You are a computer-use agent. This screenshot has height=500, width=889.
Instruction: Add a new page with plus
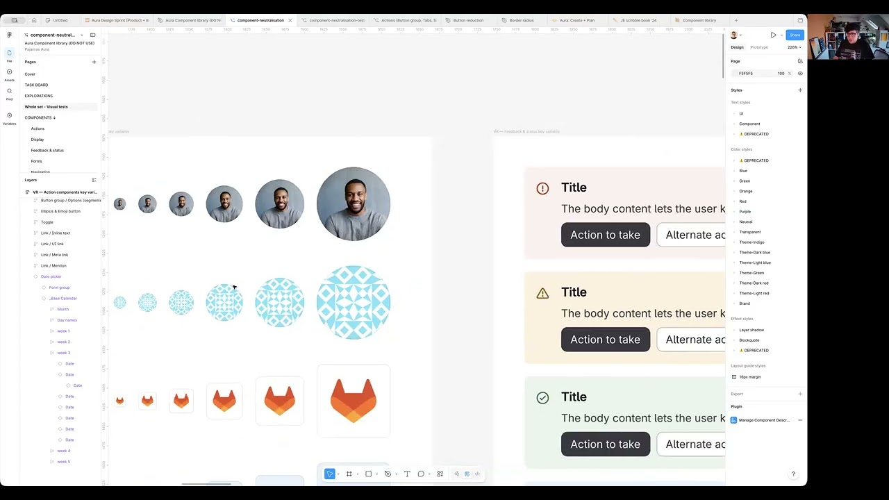[94, 62]
